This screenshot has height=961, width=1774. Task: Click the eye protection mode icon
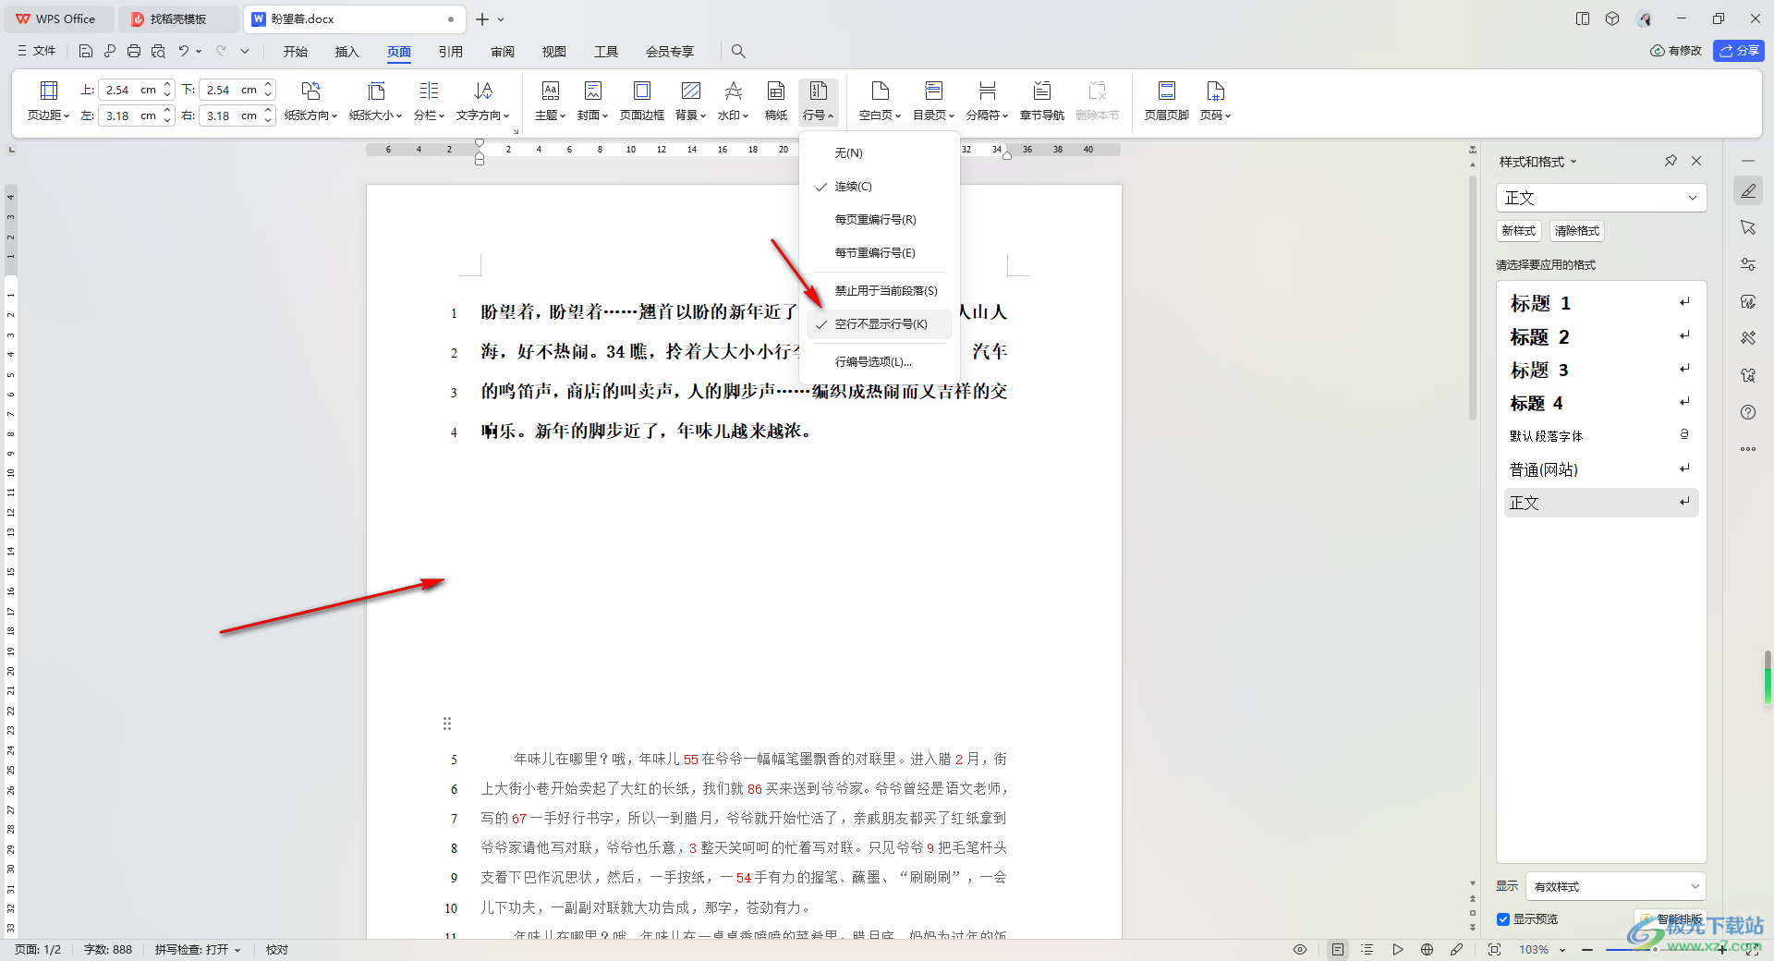point(1300,949)
